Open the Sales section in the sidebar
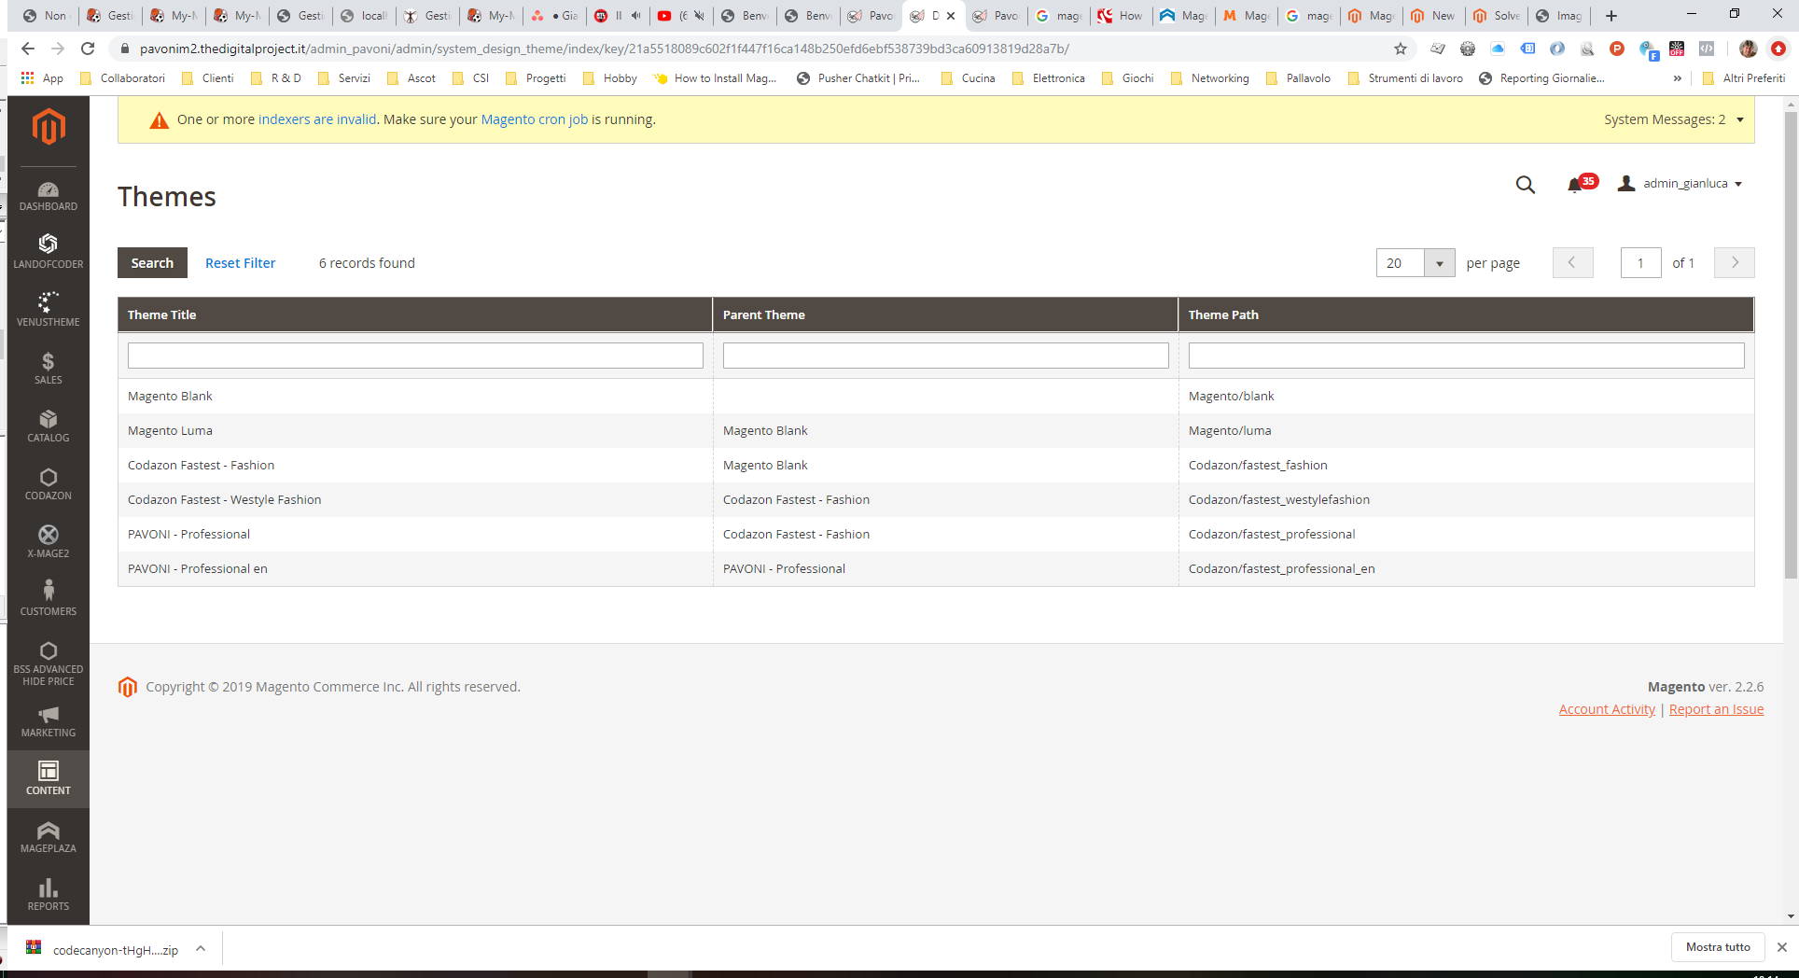 click(x=48, y=368)
